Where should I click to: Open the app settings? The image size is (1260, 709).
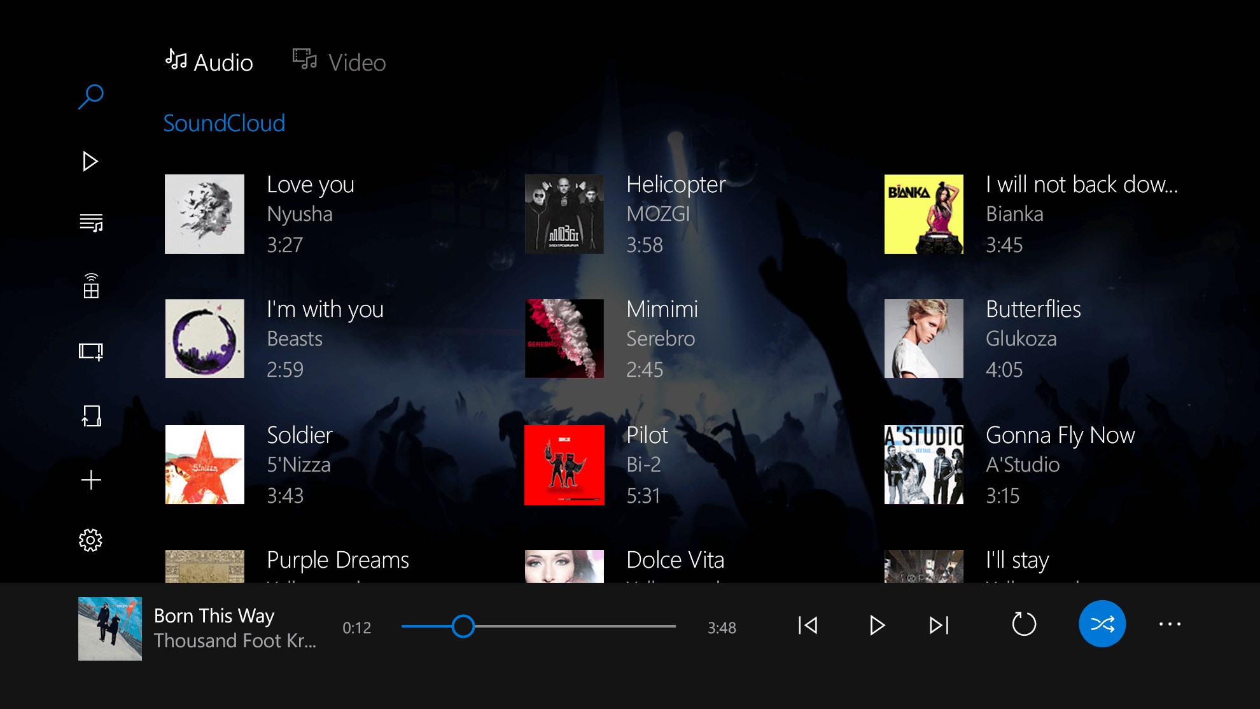click(91, 540)
